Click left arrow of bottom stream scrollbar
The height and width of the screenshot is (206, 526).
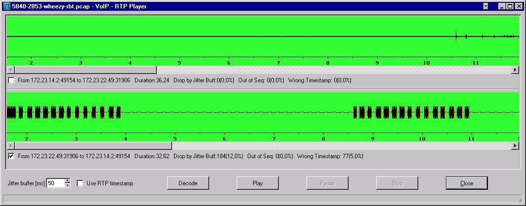click(10, 146)
